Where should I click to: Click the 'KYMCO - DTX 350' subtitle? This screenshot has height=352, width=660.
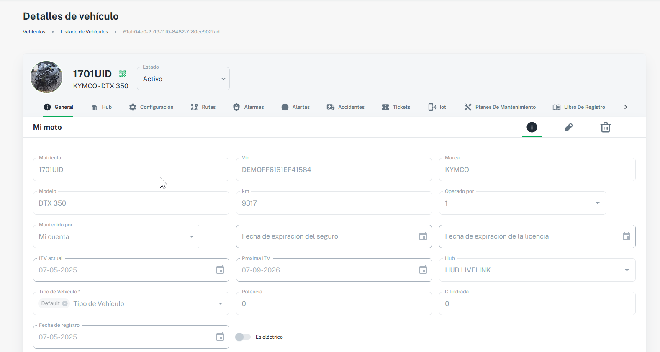point(101,86)
